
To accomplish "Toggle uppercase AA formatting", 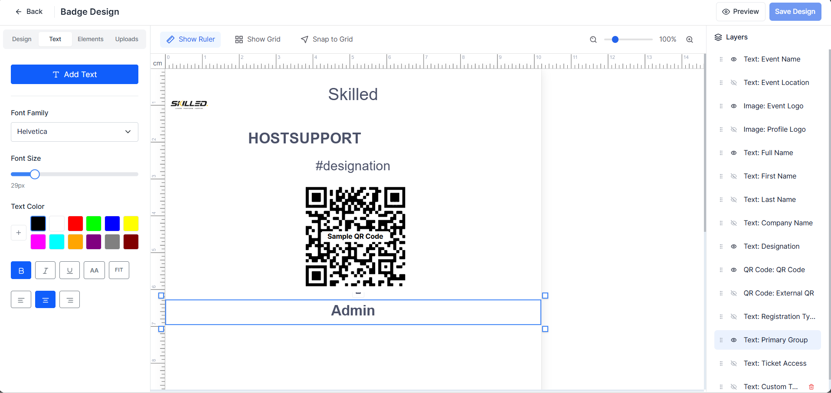I will tap(94, 270).
